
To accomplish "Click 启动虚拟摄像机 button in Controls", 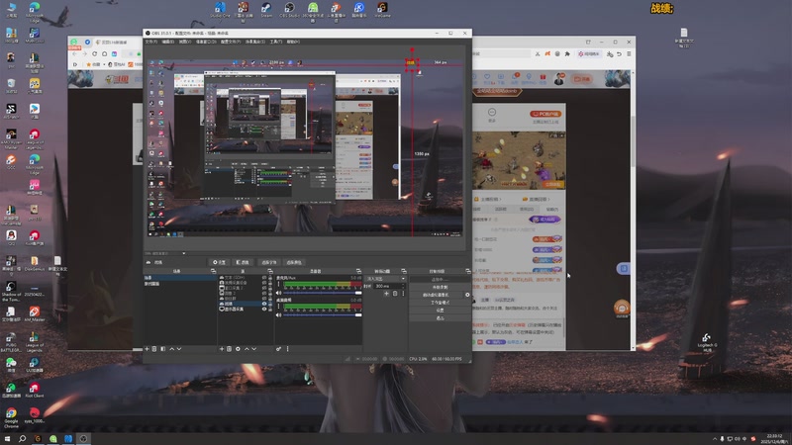I will 436,295.
